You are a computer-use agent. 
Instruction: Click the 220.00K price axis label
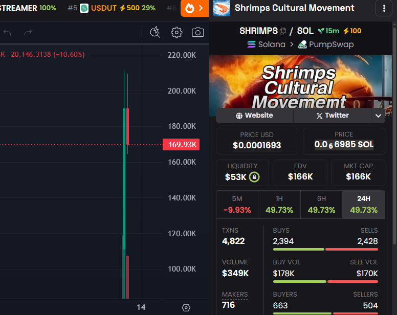click(x=182, y=55)
